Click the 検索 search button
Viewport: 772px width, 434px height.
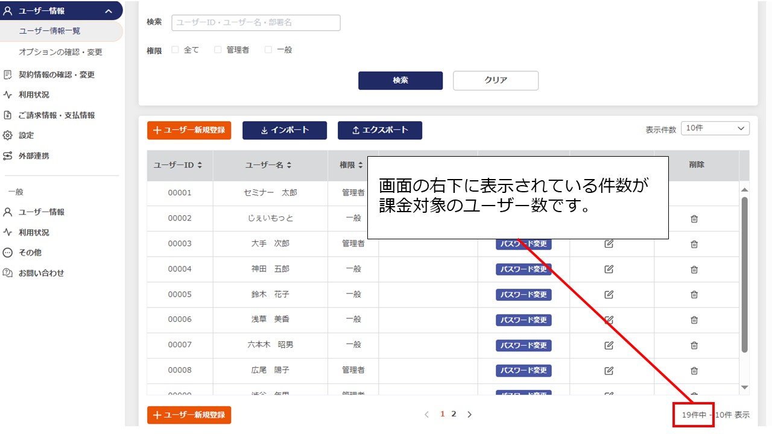pyautogui.click(x=400, y=80)
